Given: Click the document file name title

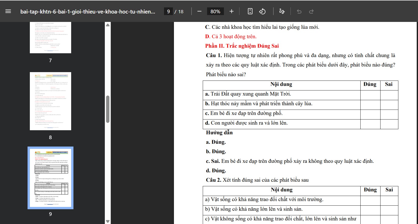Looking at the screenshot, I should tap(88, 11).
